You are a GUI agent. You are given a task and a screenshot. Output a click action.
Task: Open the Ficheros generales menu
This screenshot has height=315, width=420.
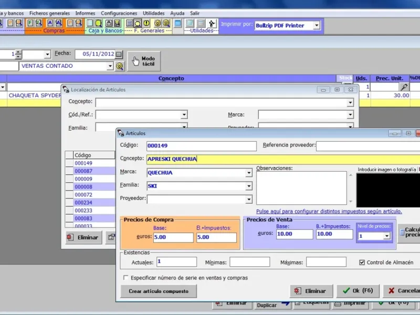click(x=49, y=13)
